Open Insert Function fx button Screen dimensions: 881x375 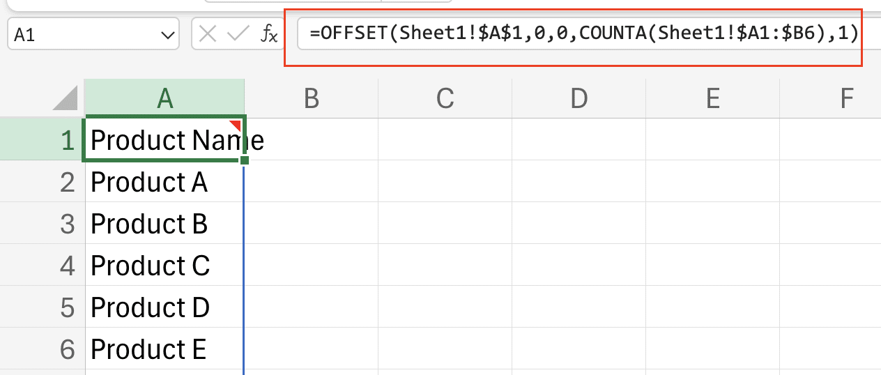coord(268,34)
